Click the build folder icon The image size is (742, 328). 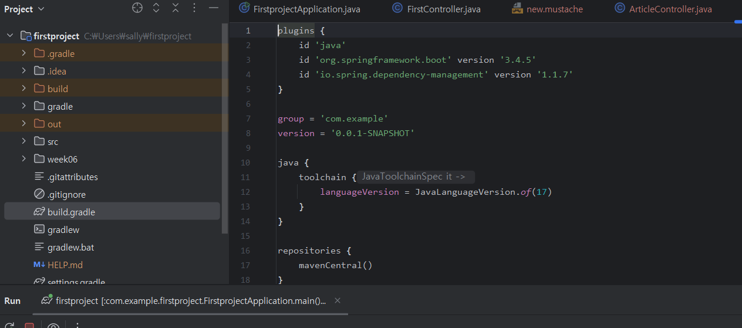(x=39, y=89)
